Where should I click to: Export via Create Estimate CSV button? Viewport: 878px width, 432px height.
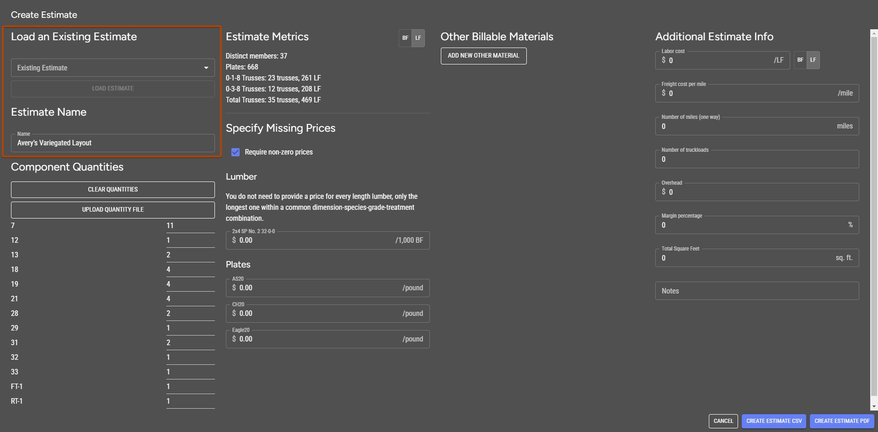[774, 421]
